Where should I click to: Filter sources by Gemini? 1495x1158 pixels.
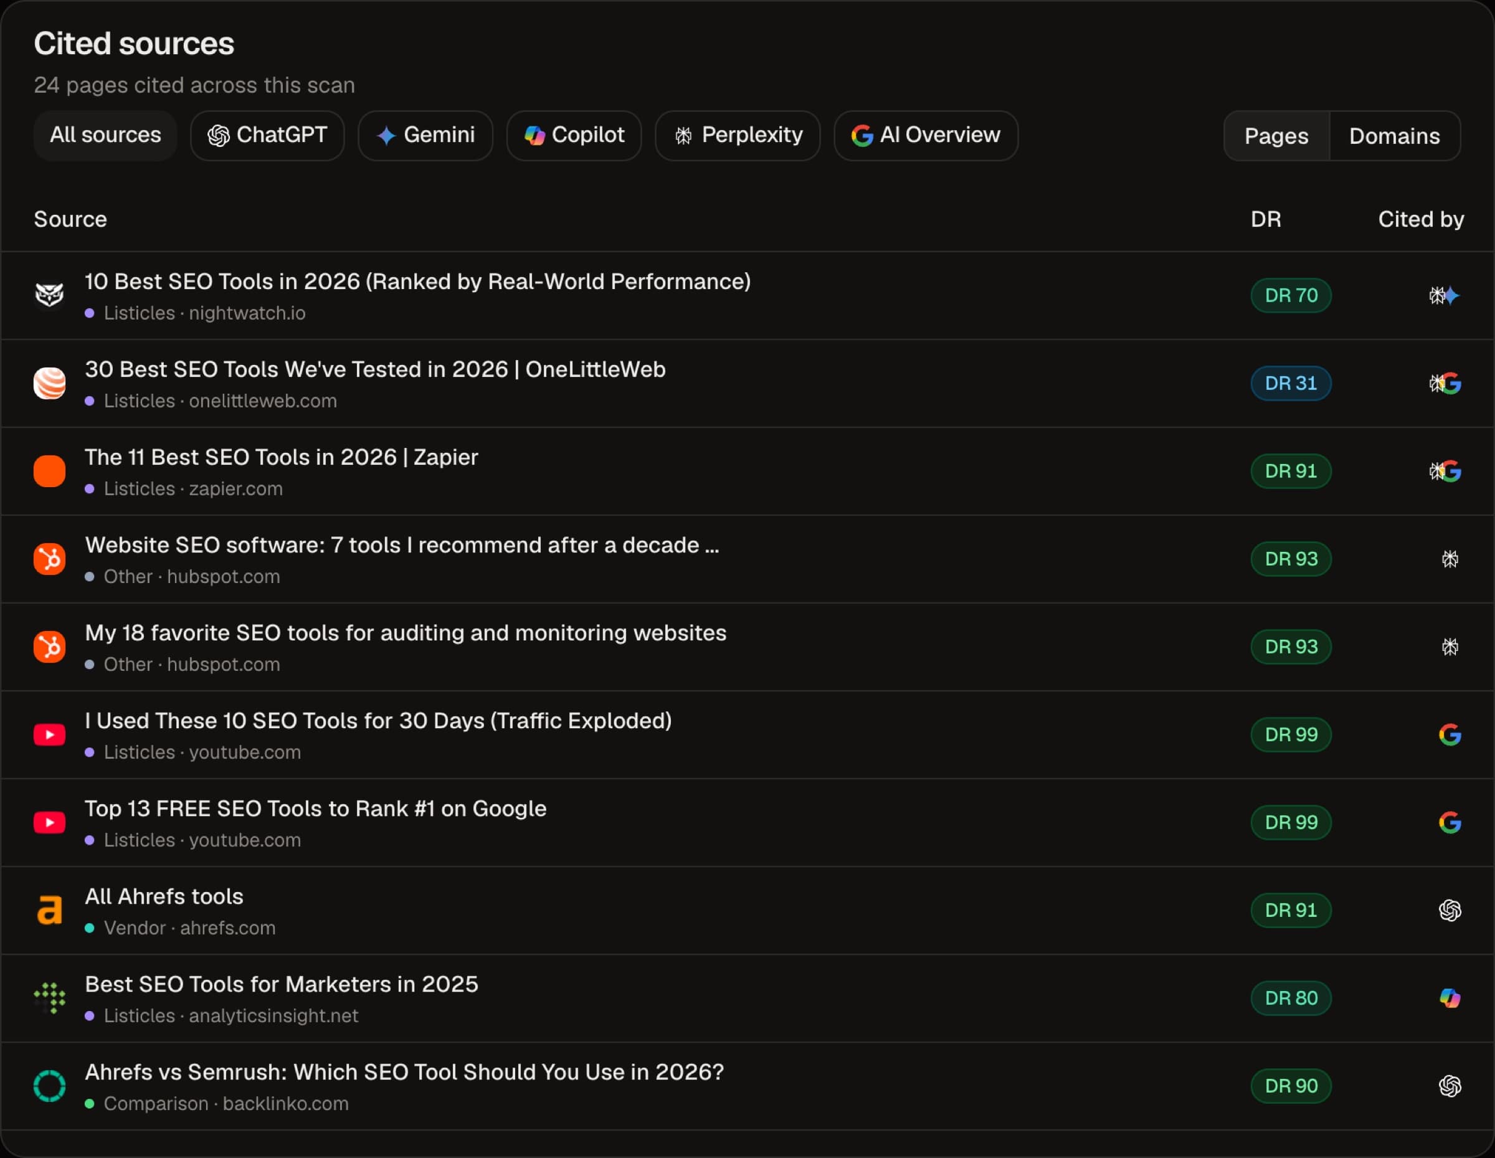(425, 136)
